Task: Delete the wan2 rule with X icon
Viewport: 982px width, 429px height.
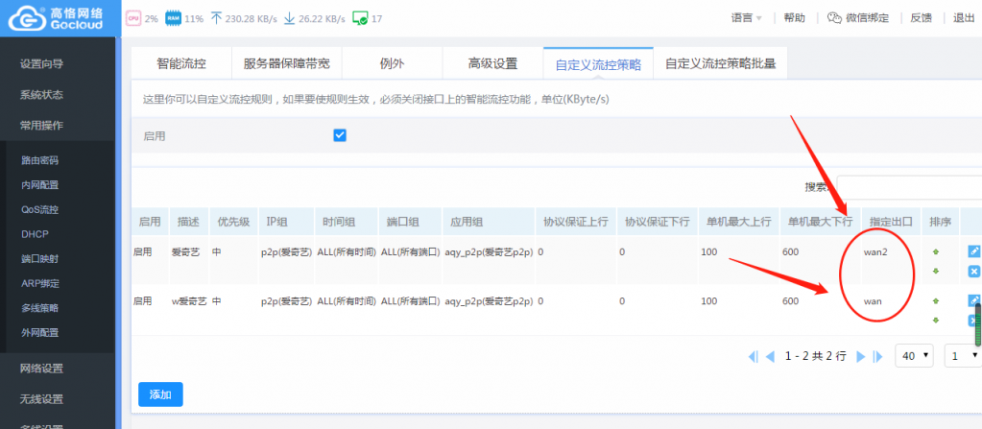Action: tap(973, 272)
